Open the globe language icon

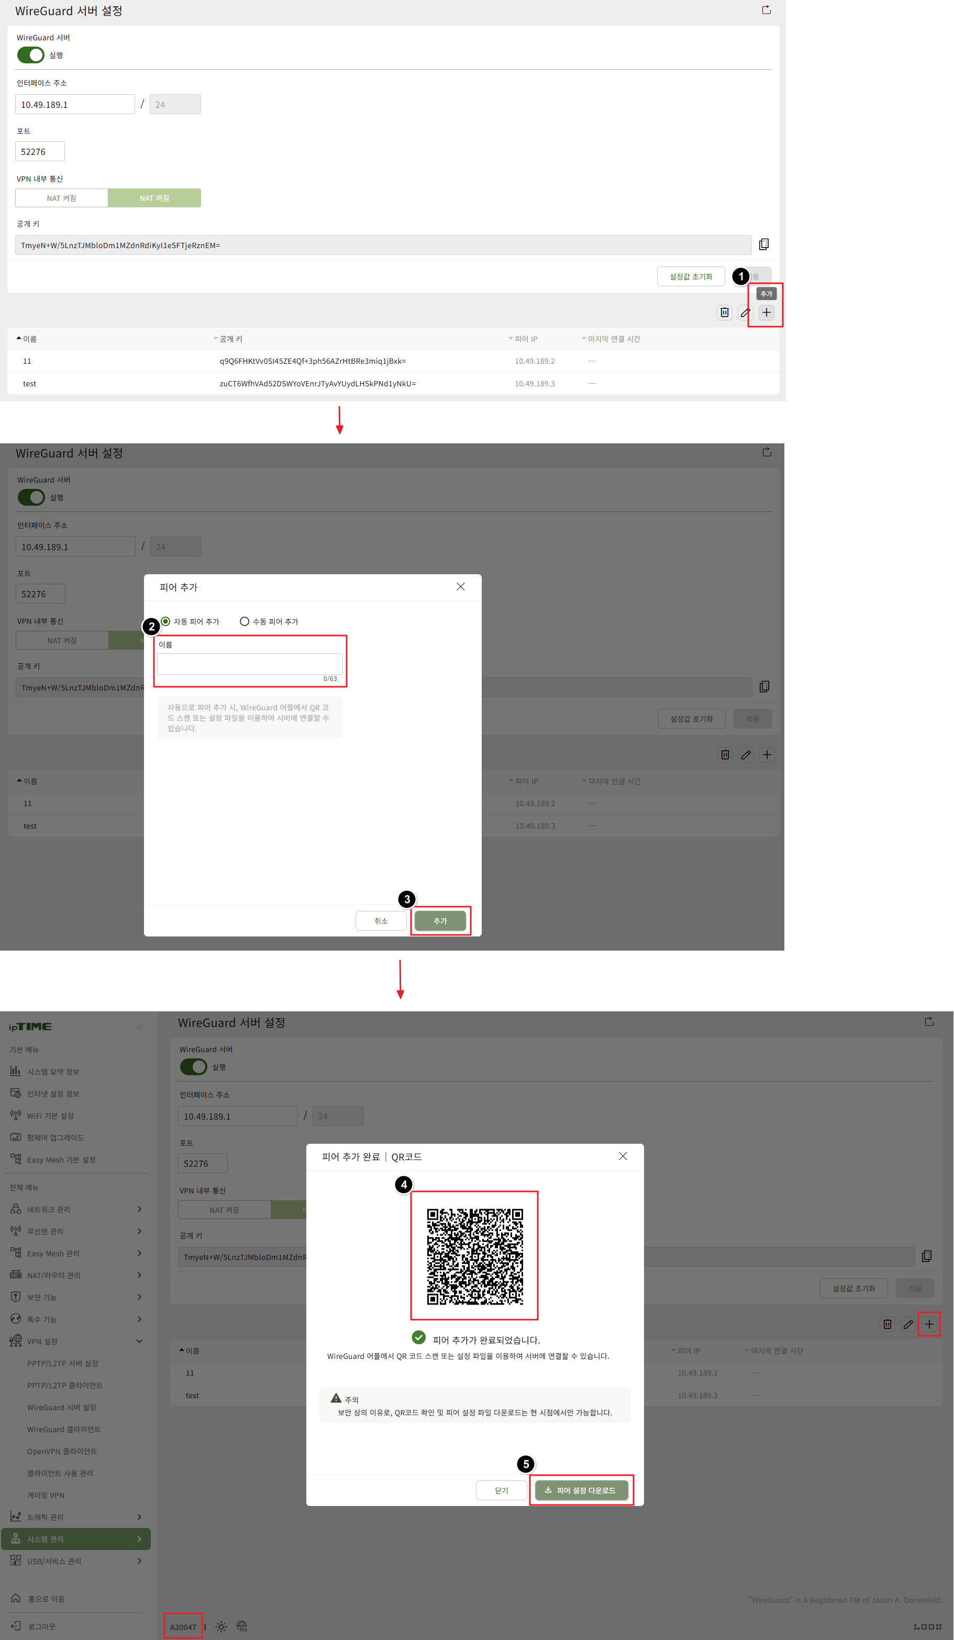242,1626
